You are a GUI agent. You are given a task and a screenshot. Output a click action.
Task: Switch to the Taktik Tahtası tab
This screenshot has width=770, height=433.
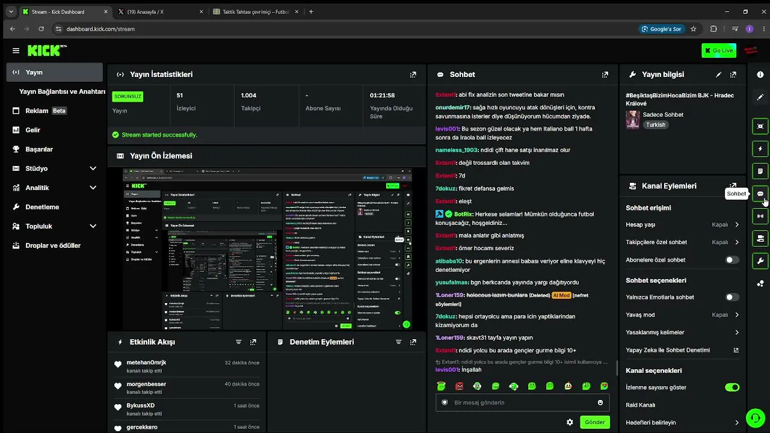pos(256,11)
